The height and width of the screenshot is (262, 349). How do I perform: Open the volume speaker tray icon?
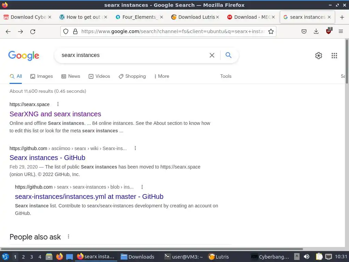click(x=306, y=257)
